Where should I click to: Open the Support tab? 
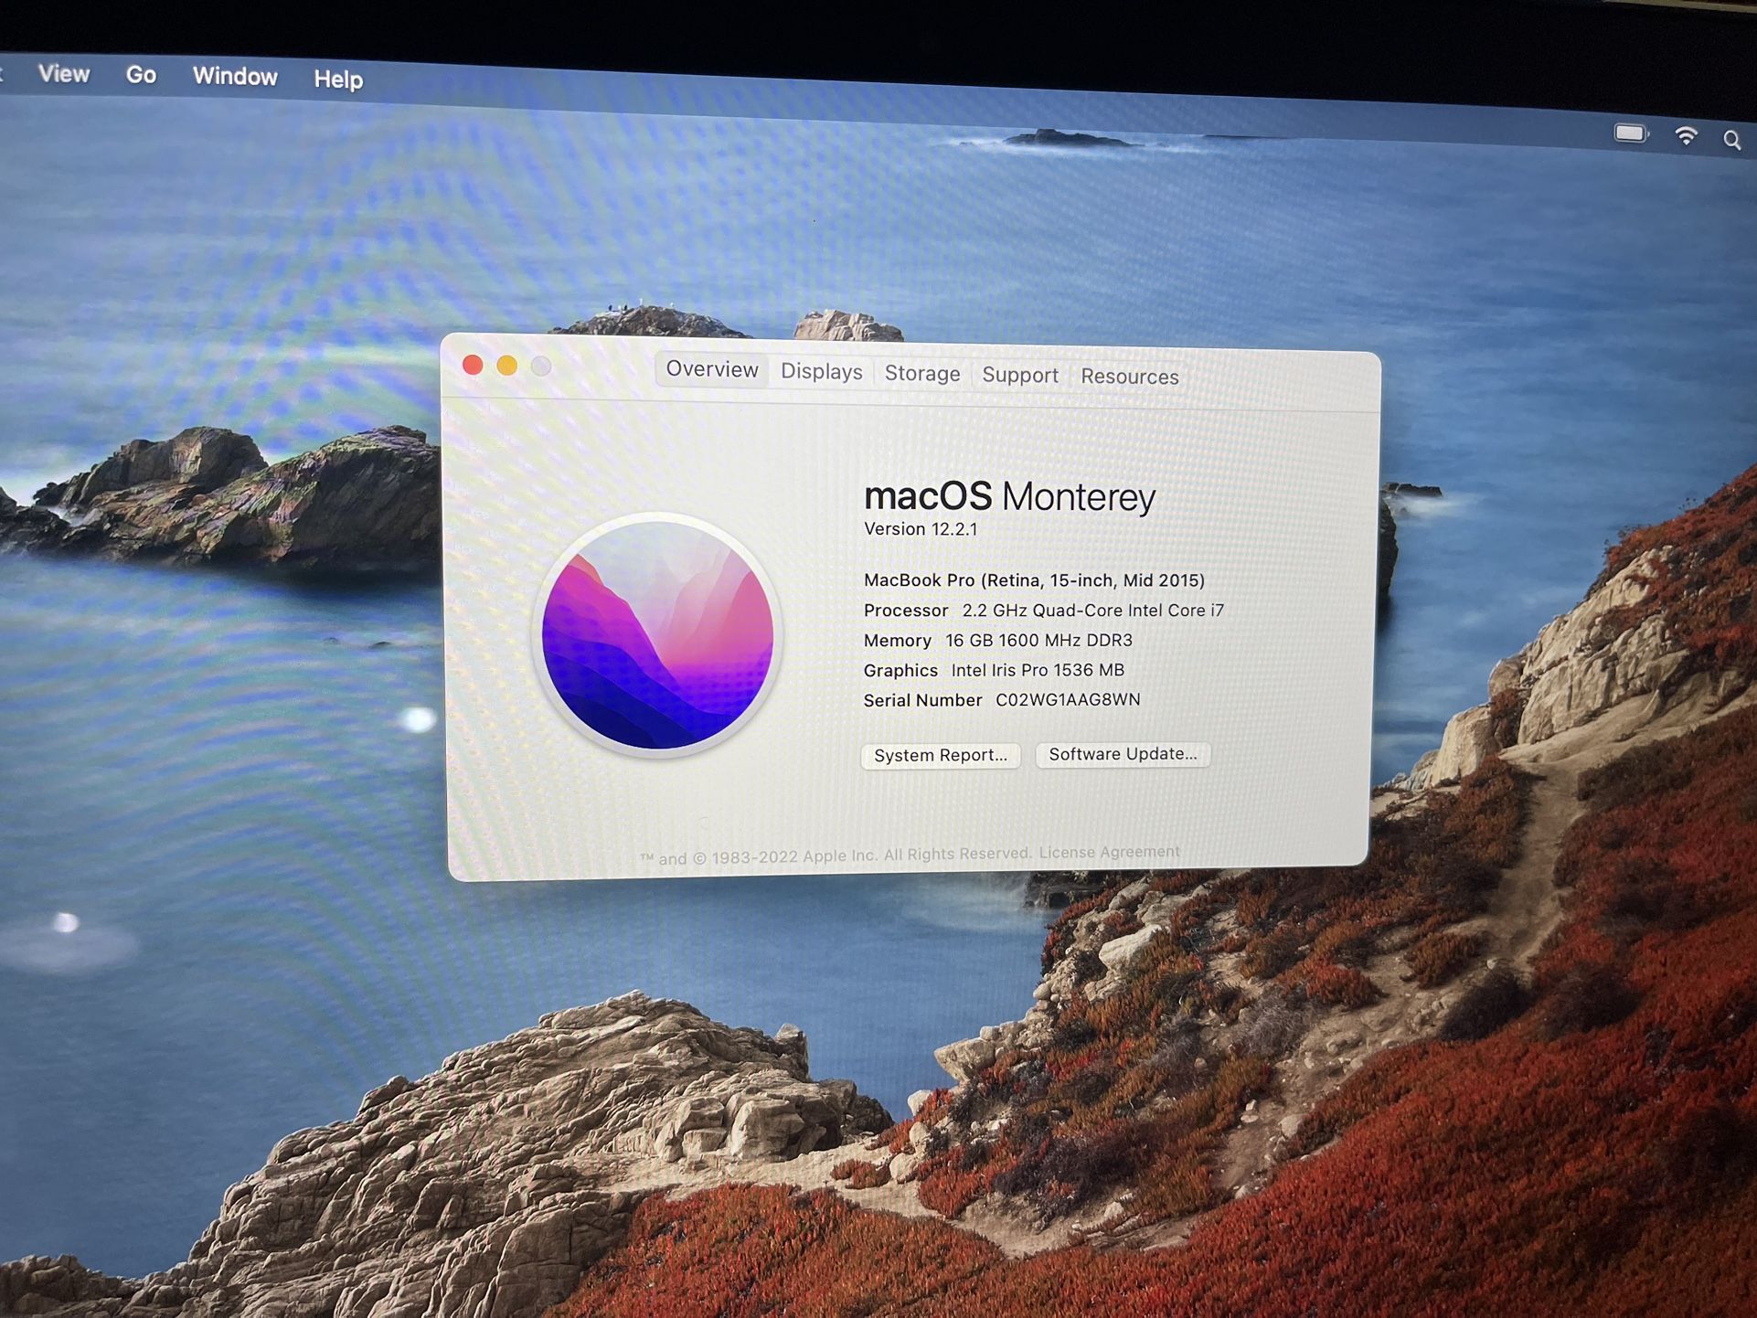(x=1019, y=375)
